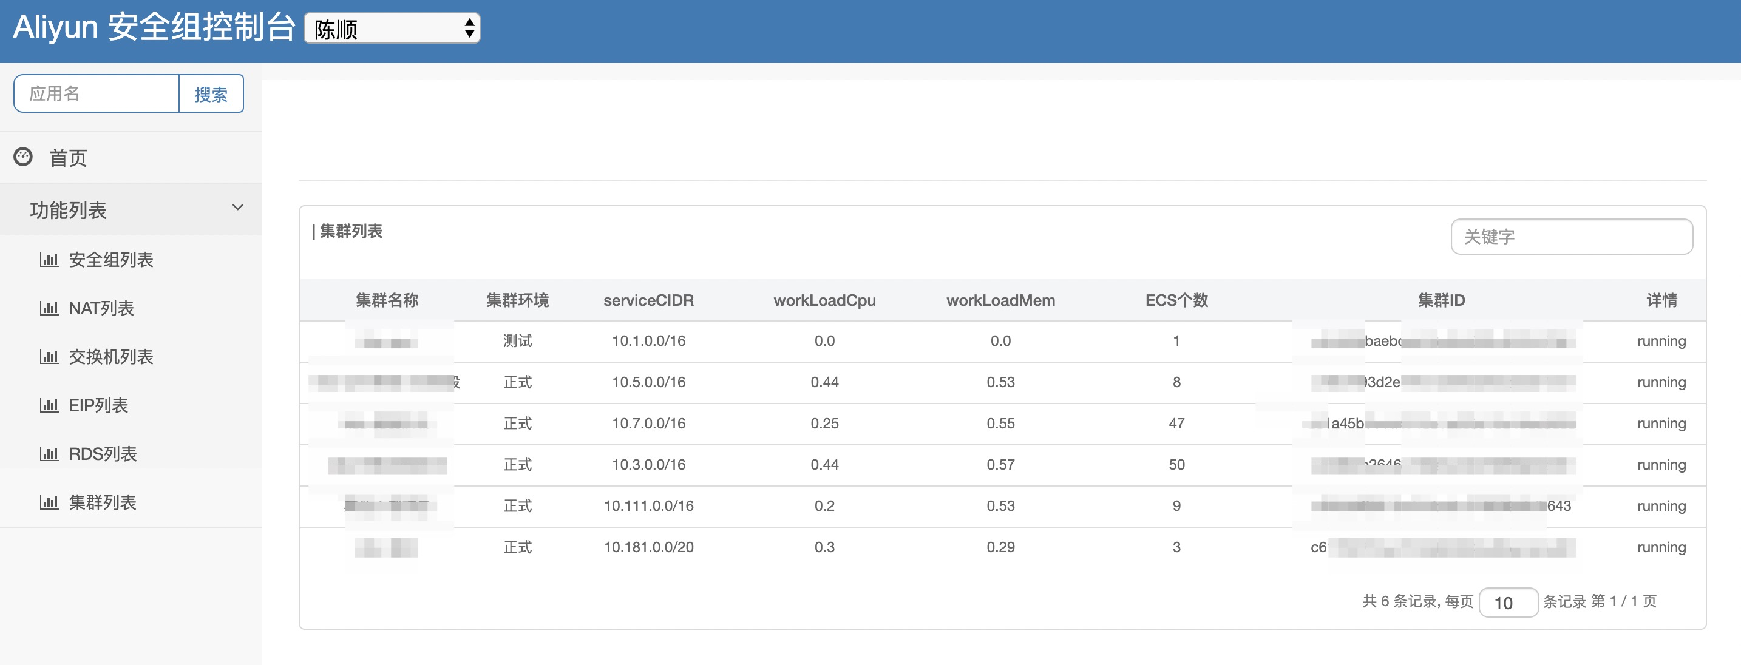
Task: Focus the 关键字 filter field
Action: coord(1572,237)
